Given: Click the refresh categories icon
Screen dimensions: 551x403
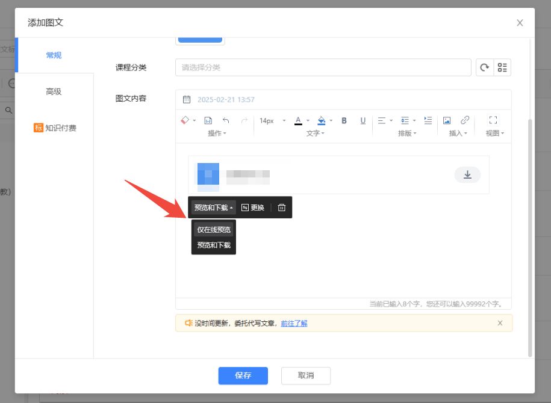Looking at the screenshot, I should coord(484,67).
